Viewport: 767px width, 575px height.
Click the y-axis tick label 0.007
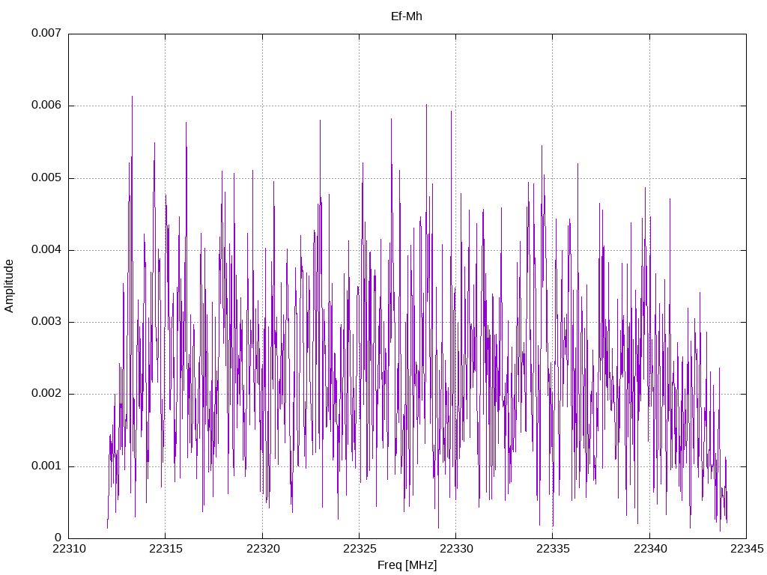pyautogui.click(x=46, y=33)
